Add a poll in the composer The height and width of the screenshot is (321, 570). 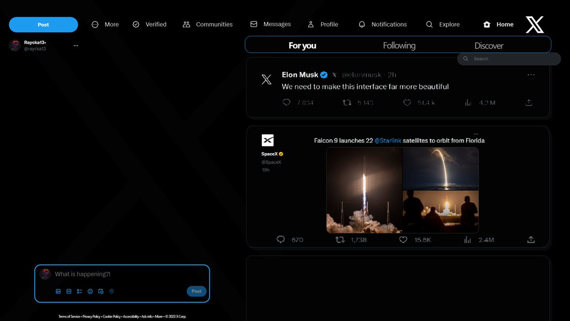click(79, 291)
